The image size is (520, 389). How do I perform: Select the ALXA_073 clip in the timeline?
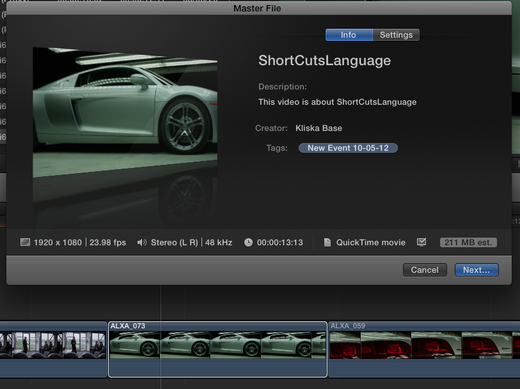tap(217, 348)
